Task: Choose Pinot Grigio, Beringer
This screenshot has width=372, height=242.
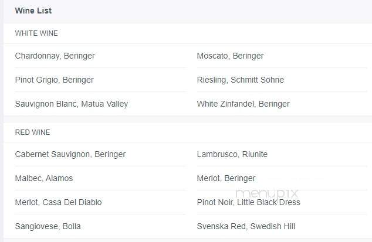Action: click(55, 80)
